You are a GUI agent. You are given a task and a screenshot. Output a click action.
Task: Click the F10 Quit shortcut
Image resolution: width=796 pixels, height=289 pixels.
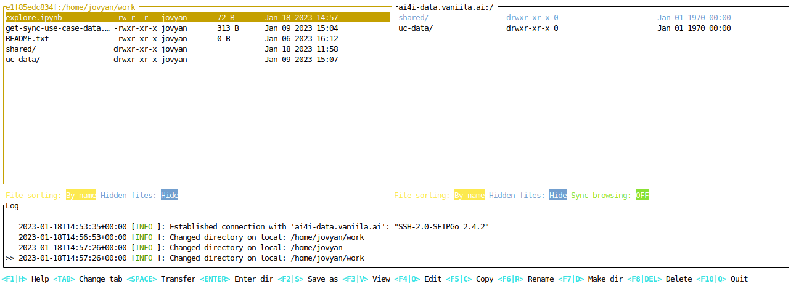[723, 279]
